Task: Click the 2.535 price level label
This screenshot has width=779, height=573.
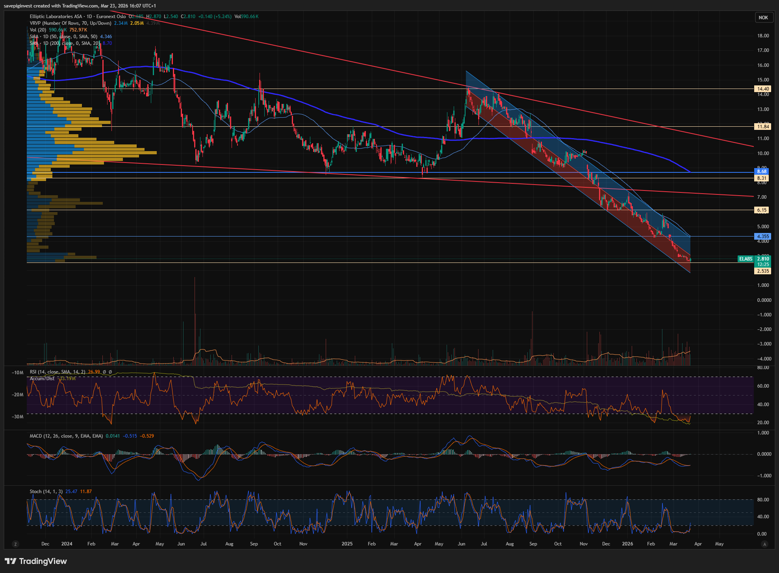Action: tap(763, 271)
